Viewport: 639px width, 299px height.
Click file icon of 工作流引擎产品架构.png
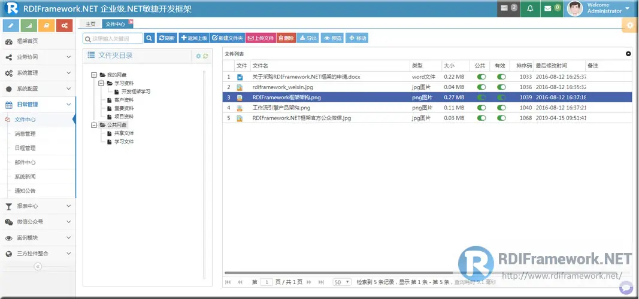point(240,108)
